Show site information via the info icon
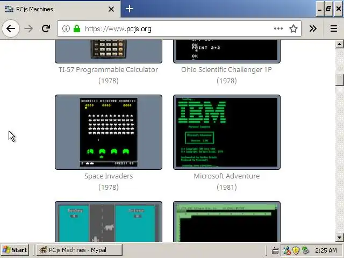 point(66,28)
